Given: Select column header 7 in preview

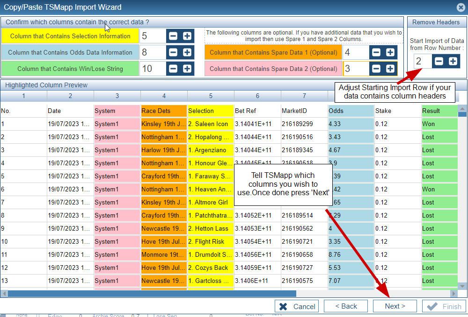Looking at the screenshot, I should coord(304,96).
